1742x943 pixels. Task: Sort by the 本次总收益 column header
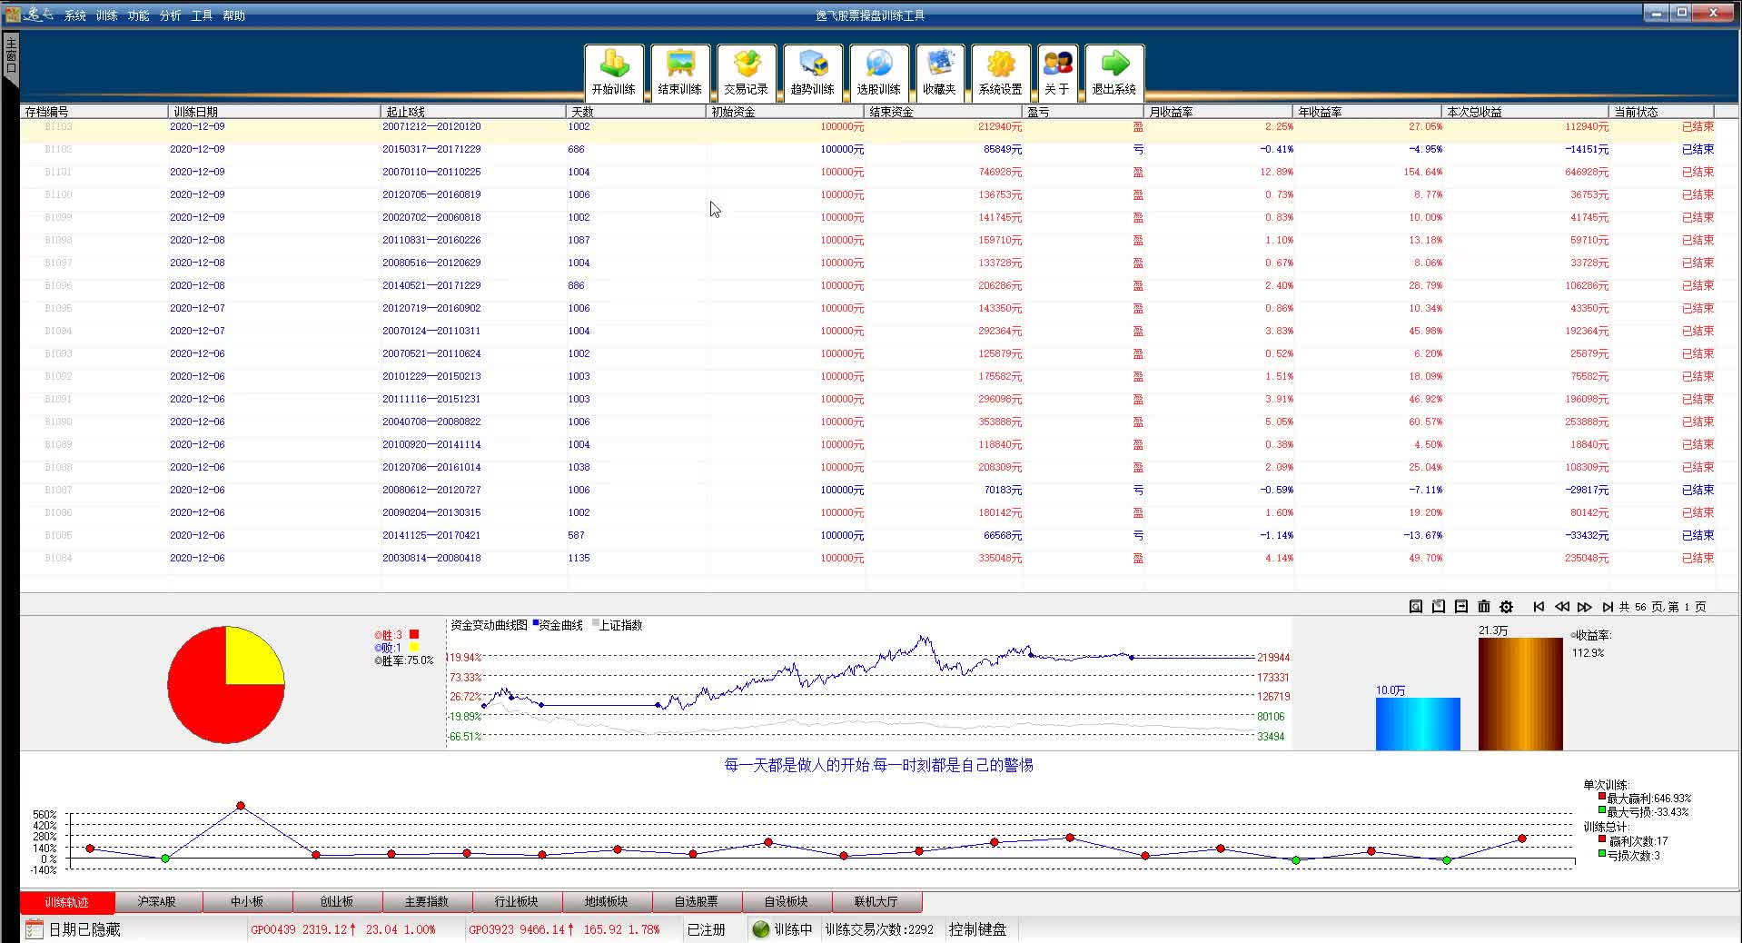1526,112
